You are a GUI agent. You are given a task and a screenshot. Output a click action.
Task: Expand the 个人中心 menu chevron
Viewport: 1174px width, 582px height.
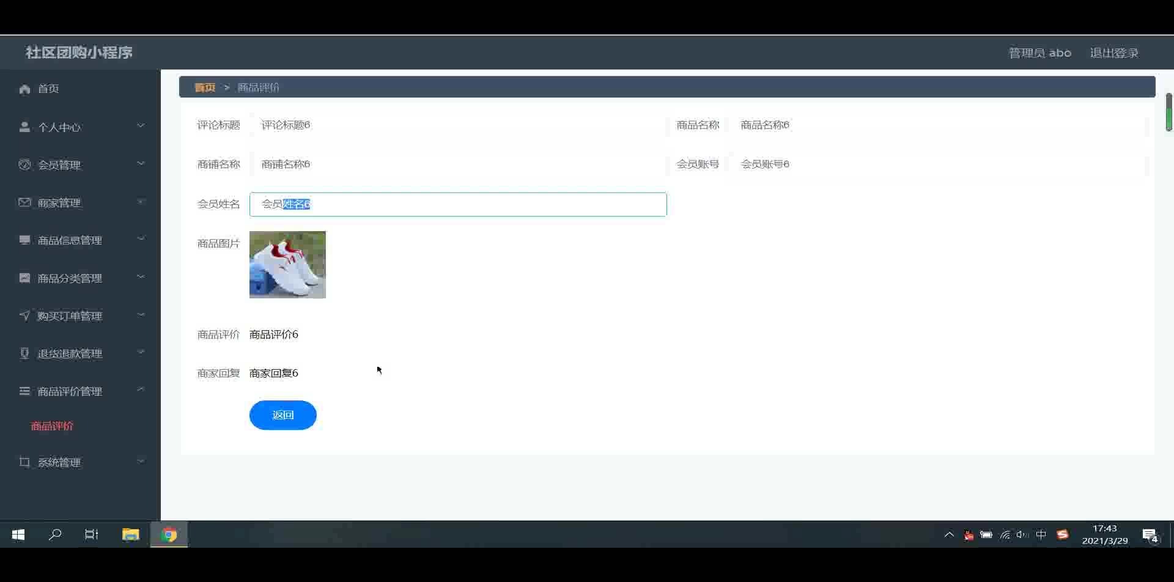[141, 125]
